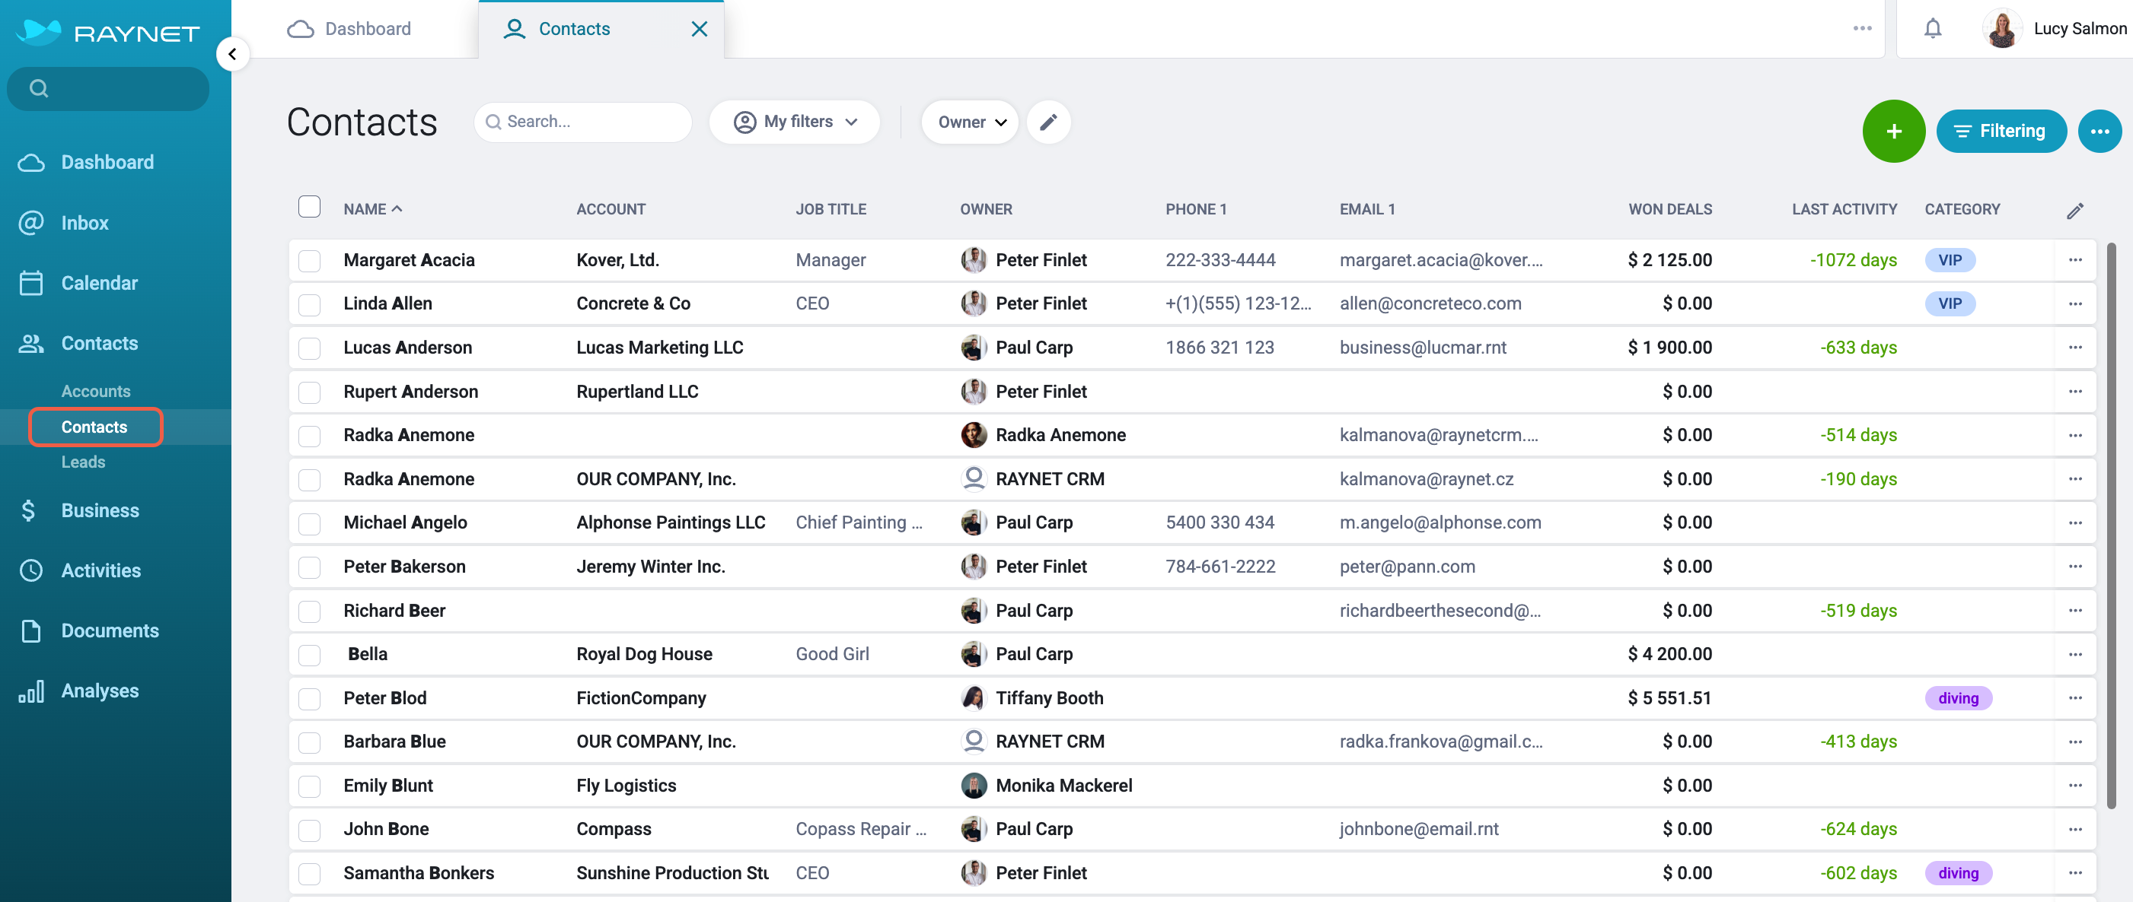
Task: Open Lucy Salmon's profile avatar
Action: [2001, 29]
